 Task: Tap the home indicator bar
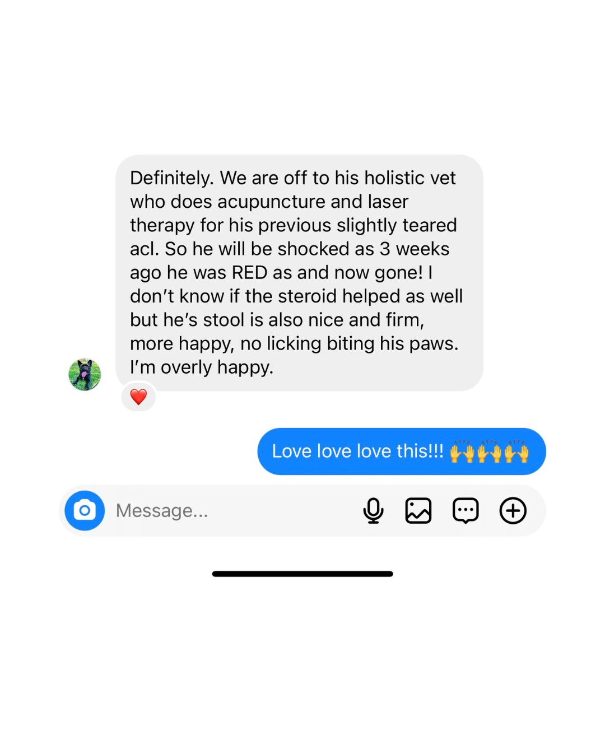point(302,574)
